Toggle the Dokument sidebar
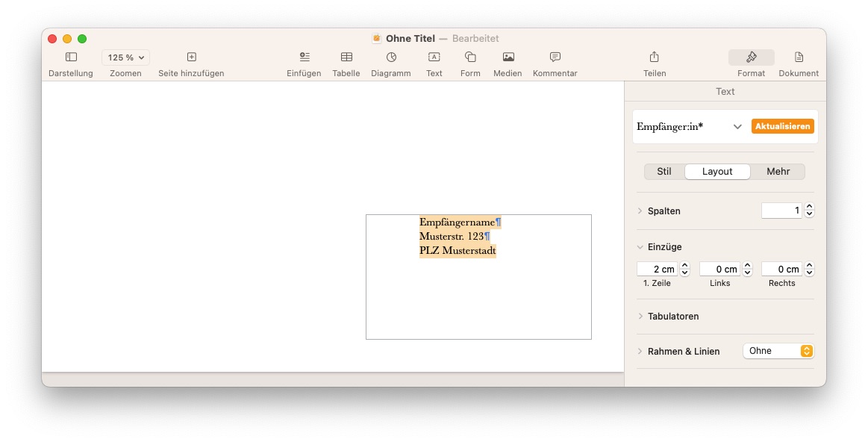 [x=799, y=57]
